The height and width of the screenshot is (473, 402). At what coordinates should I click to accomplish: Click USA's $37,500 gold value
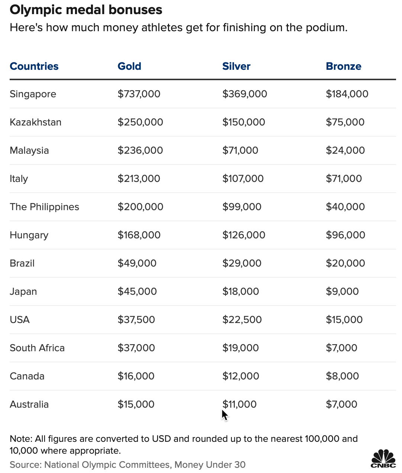(136, 320)
